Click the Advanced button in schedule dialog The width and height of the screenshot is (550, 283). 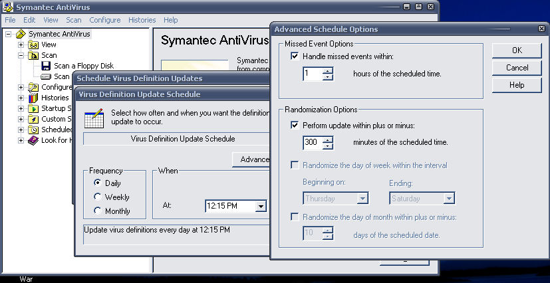(x=251, y=159)
